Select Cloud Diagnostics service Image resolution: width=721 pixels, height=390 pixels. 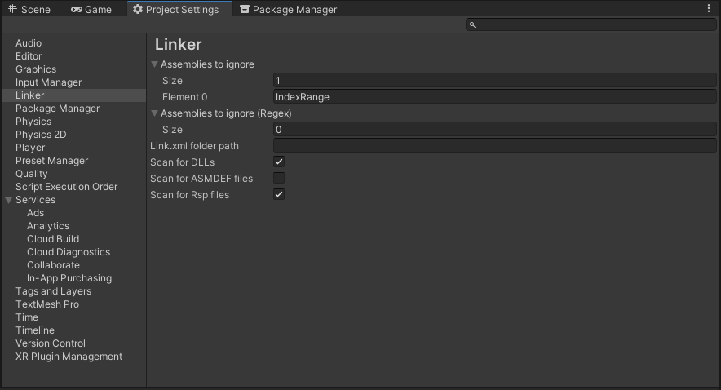(x=69, y=252)
